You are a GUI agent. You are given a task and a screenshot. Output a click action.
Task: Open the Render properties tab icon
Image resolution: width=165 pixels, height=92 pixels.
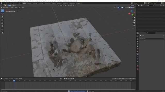(138, 39)
